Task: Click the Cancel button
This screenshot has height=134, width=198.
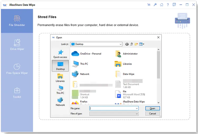Action: coord(153,114)
